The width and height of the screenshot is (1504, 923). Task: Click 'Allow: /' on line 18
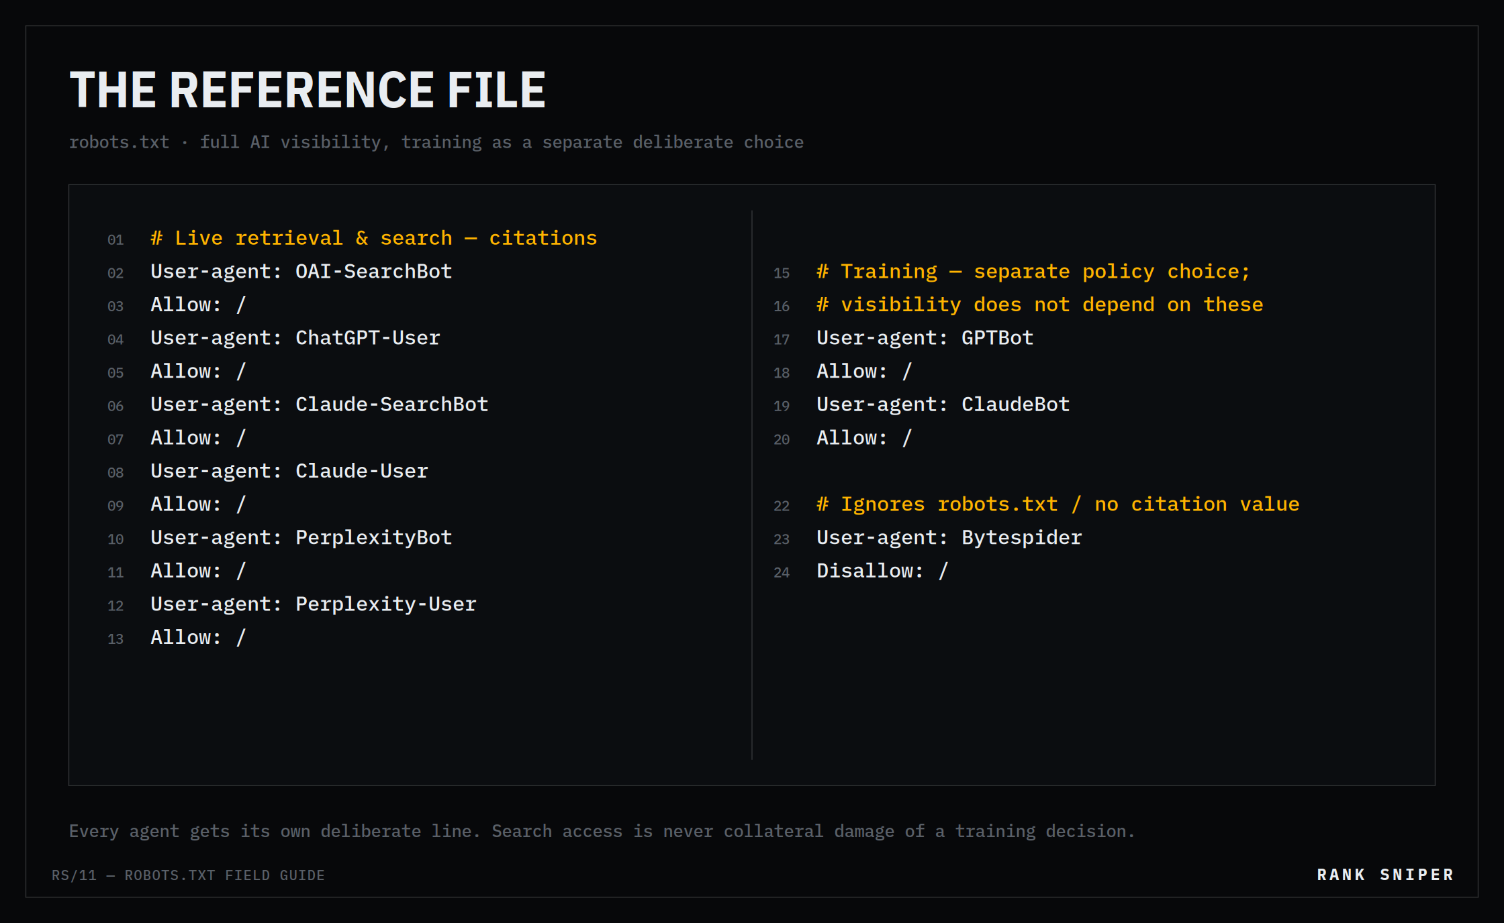click(x=864, y=371)
